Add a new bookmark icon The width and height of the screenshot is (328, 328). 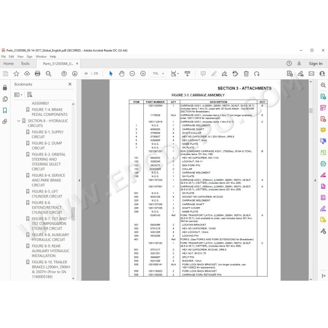tap(30, 95)
